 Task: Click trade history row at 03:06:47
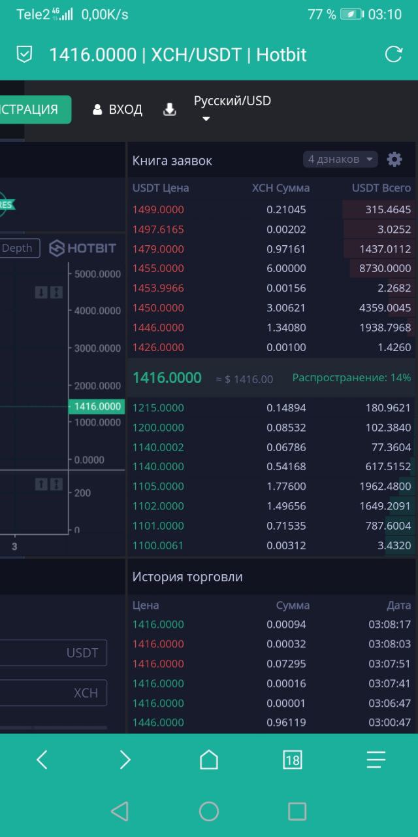click(x=272, y=703)
